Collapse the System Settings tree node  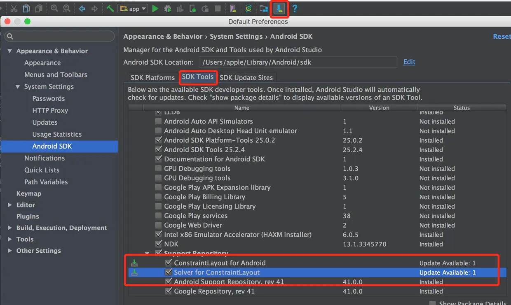[18, 87]
